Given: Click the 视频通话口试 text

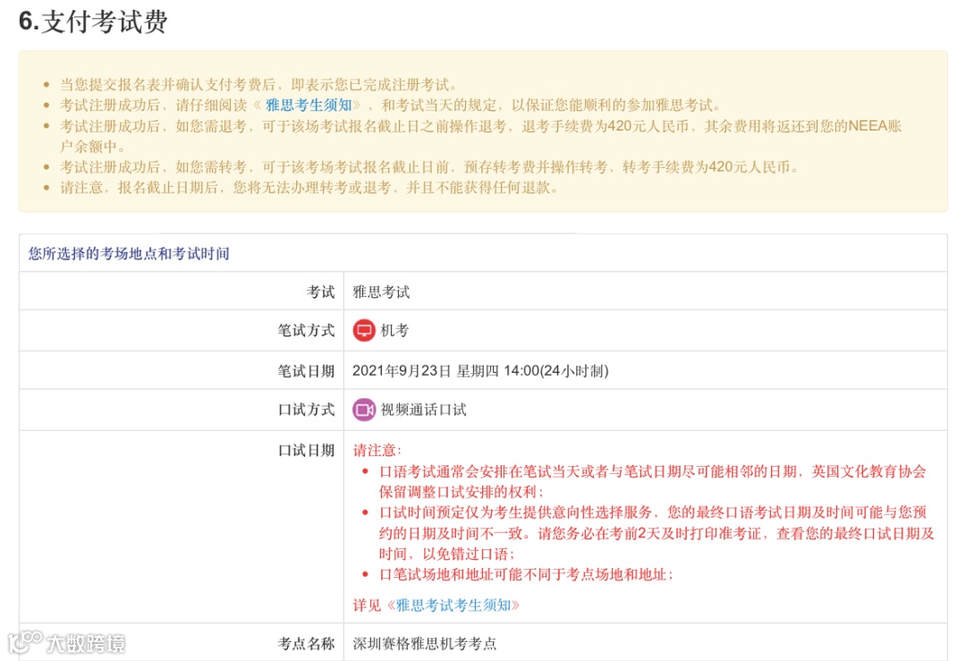Looking at the screenshot, I should tap(423, 410).
